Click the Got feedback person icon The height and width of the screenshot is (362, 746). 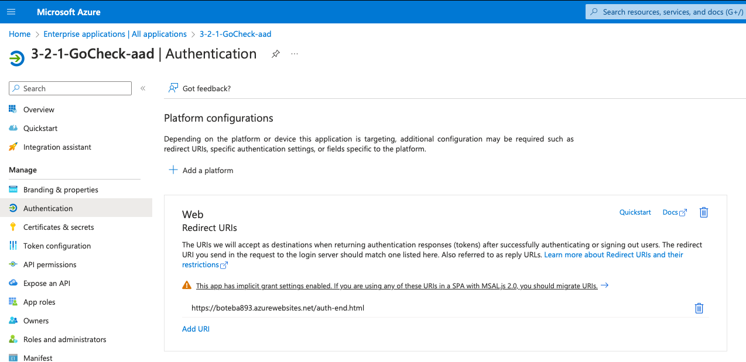tap(173, 88)
